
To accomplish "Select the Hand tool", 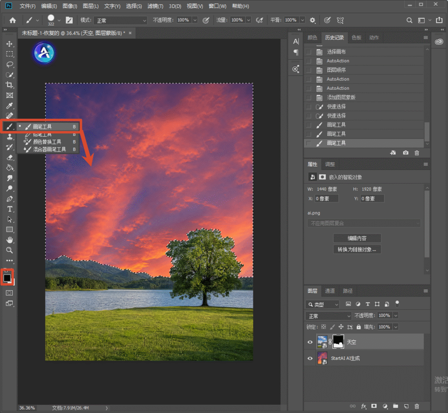I will point(10,240).
